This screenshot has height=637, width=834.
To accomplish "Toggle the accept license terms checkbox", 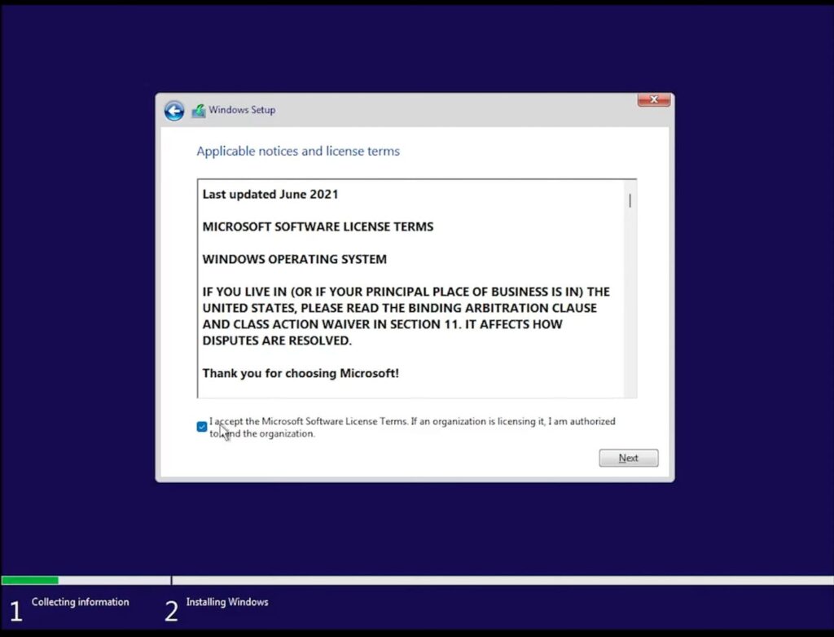I will coord(202,427).
